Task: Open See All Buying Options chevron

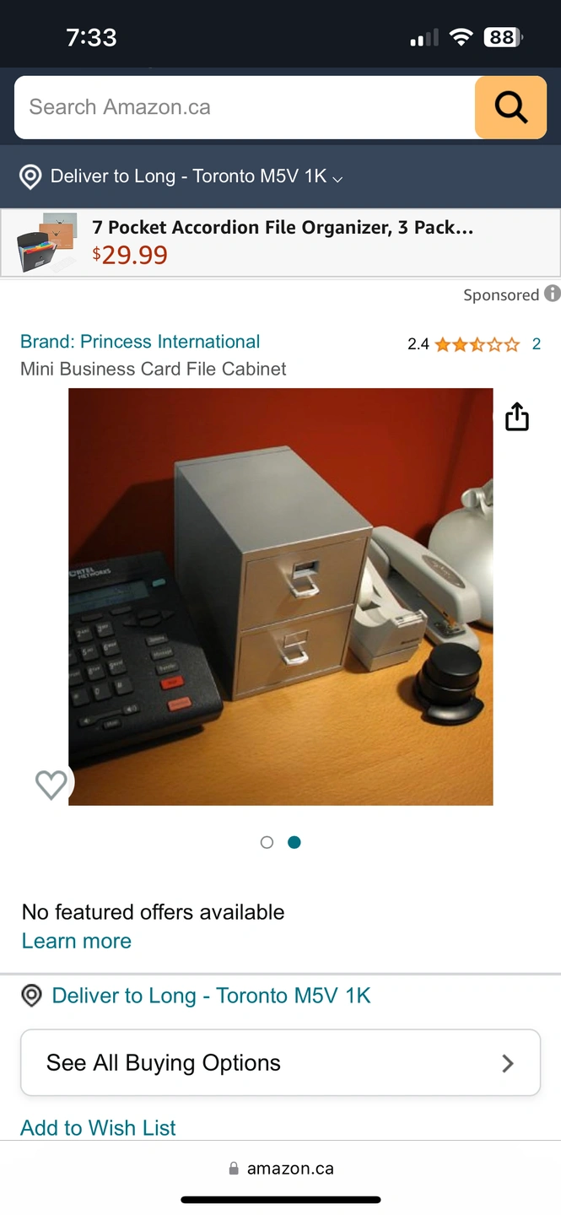Action: pyautogui.click(x=508, y=1063)
